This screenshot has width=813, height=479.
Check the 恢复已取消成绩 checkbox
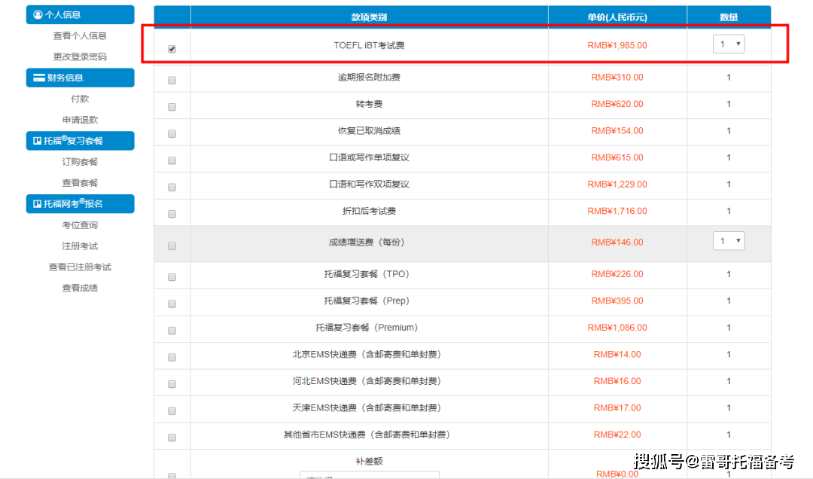(x=172, y=134)
